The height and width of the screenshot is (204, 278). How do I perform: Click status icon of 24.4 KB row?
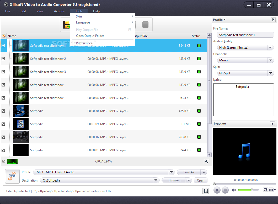199,150
